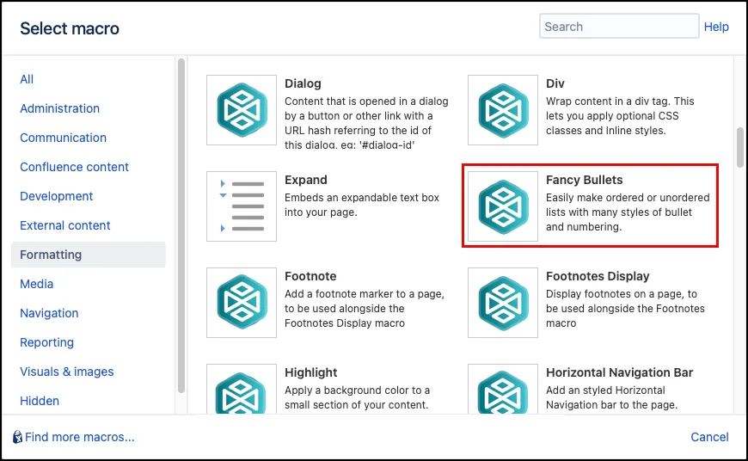Image resolution: width=748 pixels, height=461 pixels.
Task: Click 'Embeds an expandable text box' description
Action: coord(362,205)
